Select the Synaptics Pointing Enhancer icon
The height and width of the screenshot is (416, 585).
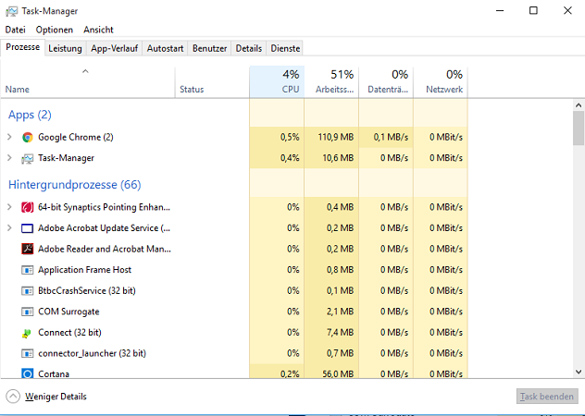[28, 207]
